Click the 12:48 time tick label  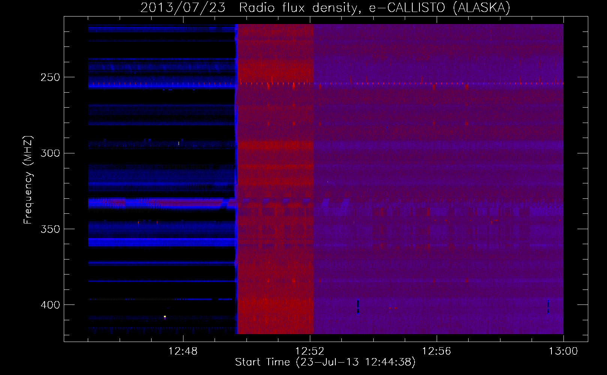(183, 351)
